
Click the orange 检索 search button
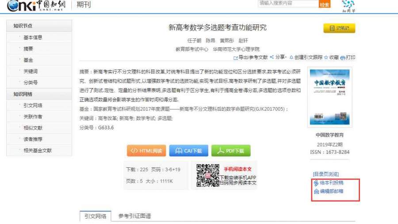[325, 4]
